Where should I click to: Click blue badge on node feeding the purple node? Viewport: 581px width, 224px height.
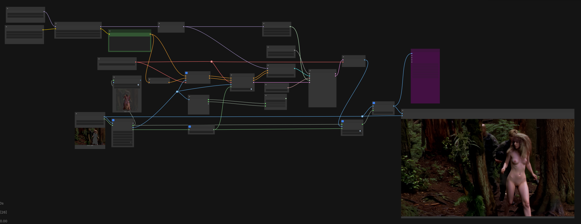click(374, 103)
